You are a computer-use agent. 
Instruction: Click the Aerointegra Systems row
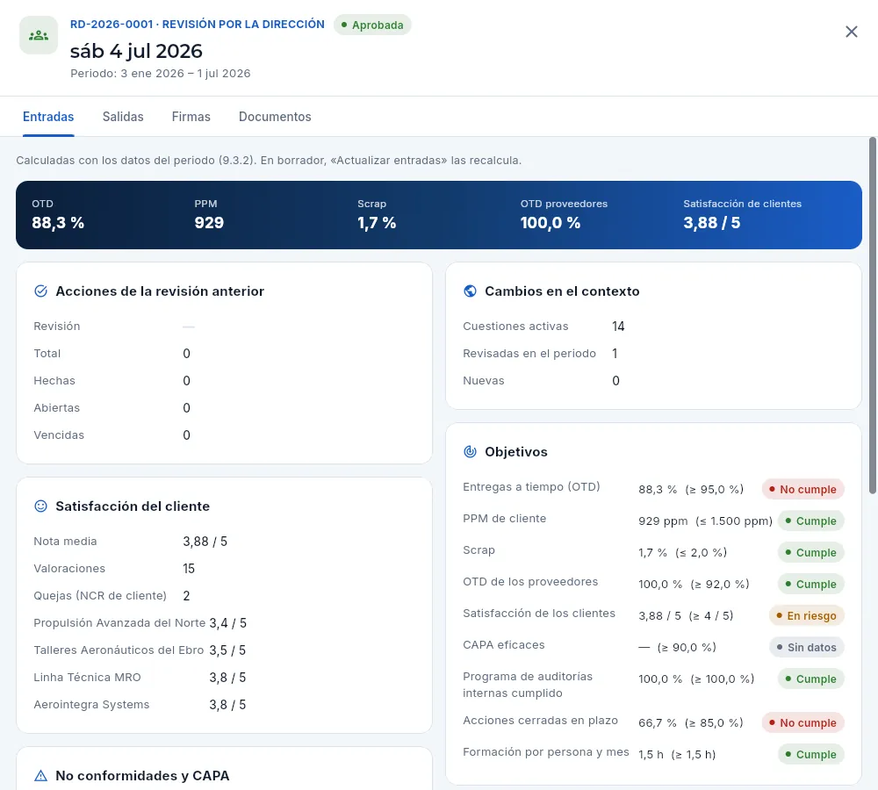224,705
